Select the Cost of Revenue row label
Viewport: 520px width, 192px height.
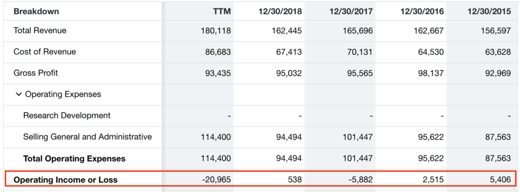[45, 52]
